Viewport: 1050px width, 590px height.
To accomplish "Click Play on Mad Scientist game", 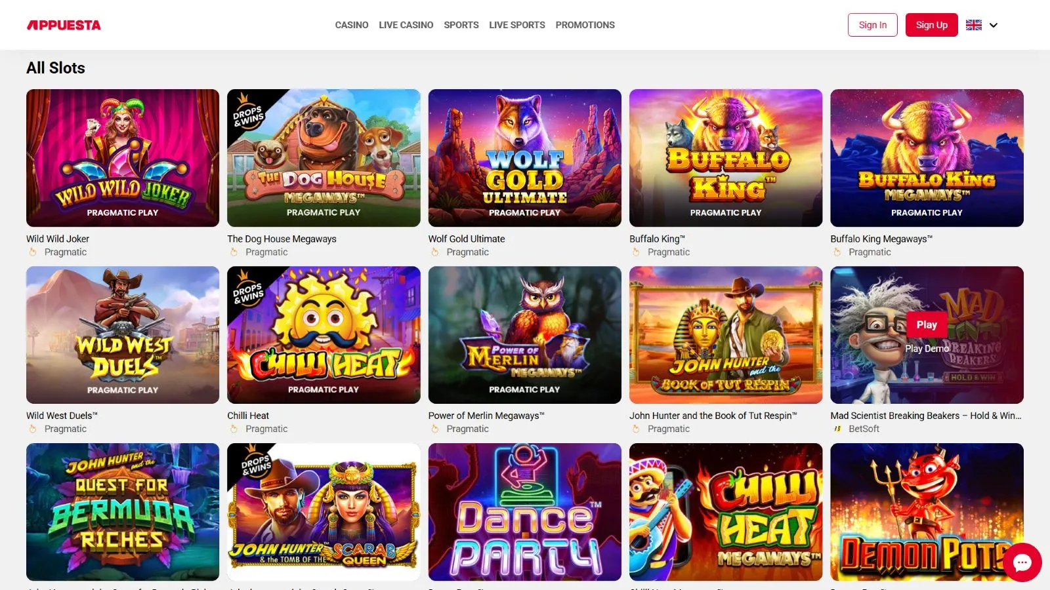I will click(x=927, y=324).
